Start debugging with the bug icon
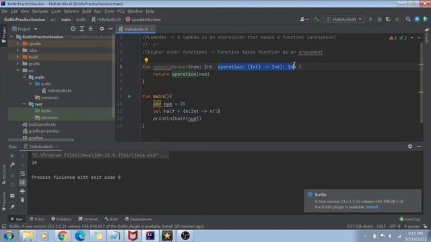The image size is (431, 242). coord(380,19)
